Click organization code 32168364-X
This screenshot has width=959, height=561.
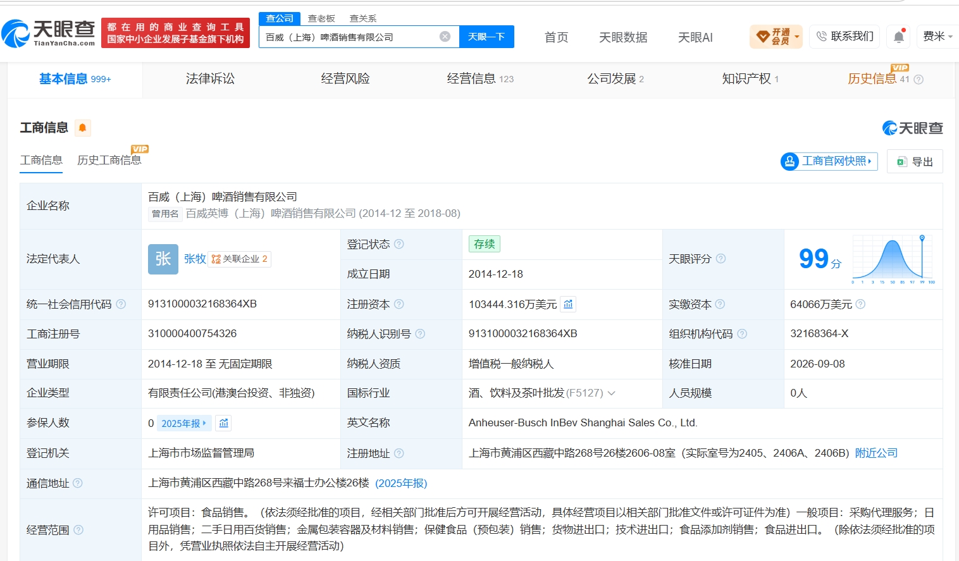tap(819, 333)
